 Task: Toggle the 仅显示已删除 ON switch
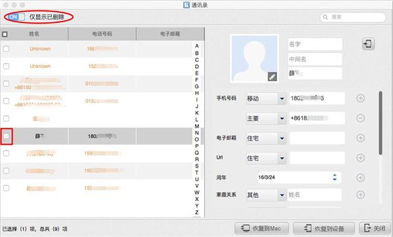coord(16,17)
